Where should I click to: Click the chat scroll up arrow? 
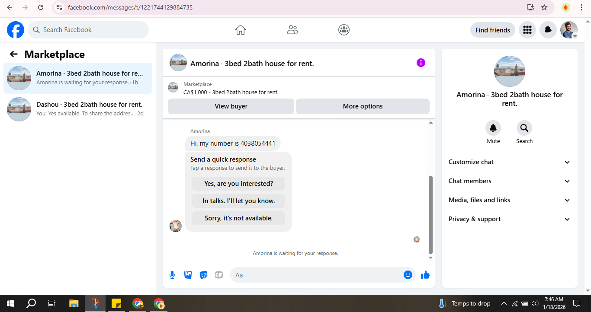click(430, 123)
